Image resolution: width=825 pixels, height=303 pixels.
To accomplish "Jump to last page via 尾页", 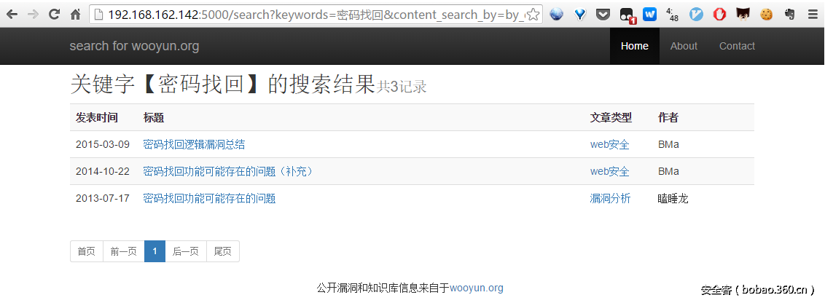I will pos(222,251).
